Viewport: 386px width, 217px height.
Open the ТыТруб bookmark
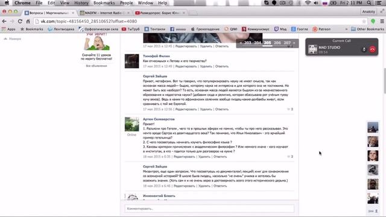(131, 29)
